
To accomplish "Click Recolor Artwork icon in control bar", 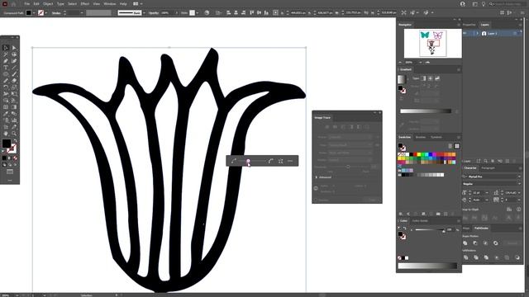I will [x=207, y=13].
